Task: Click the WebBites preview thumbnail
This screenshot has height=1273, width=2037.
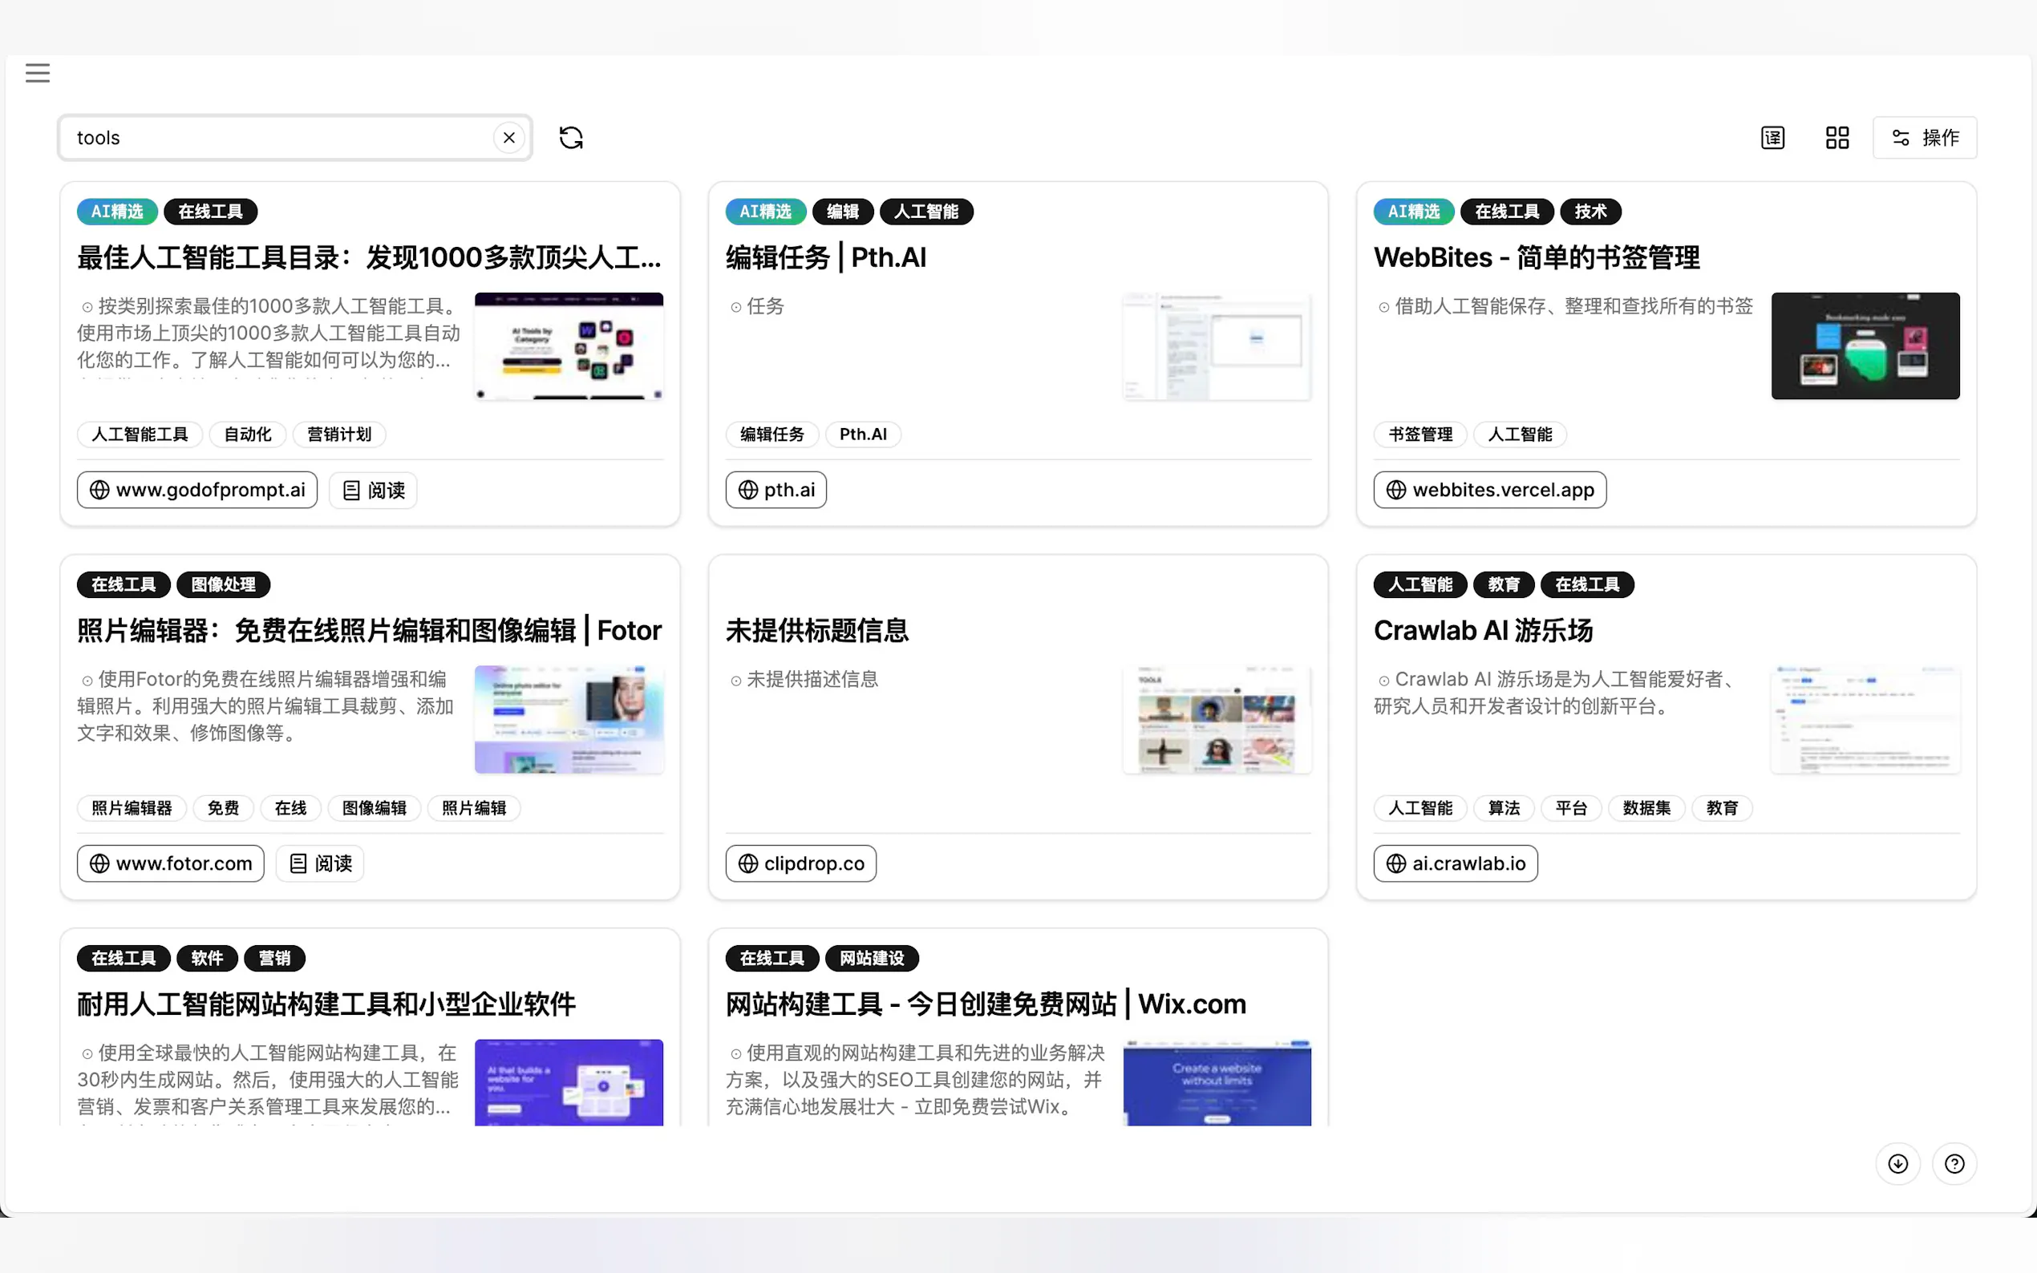Action: tap(1865, 346)
